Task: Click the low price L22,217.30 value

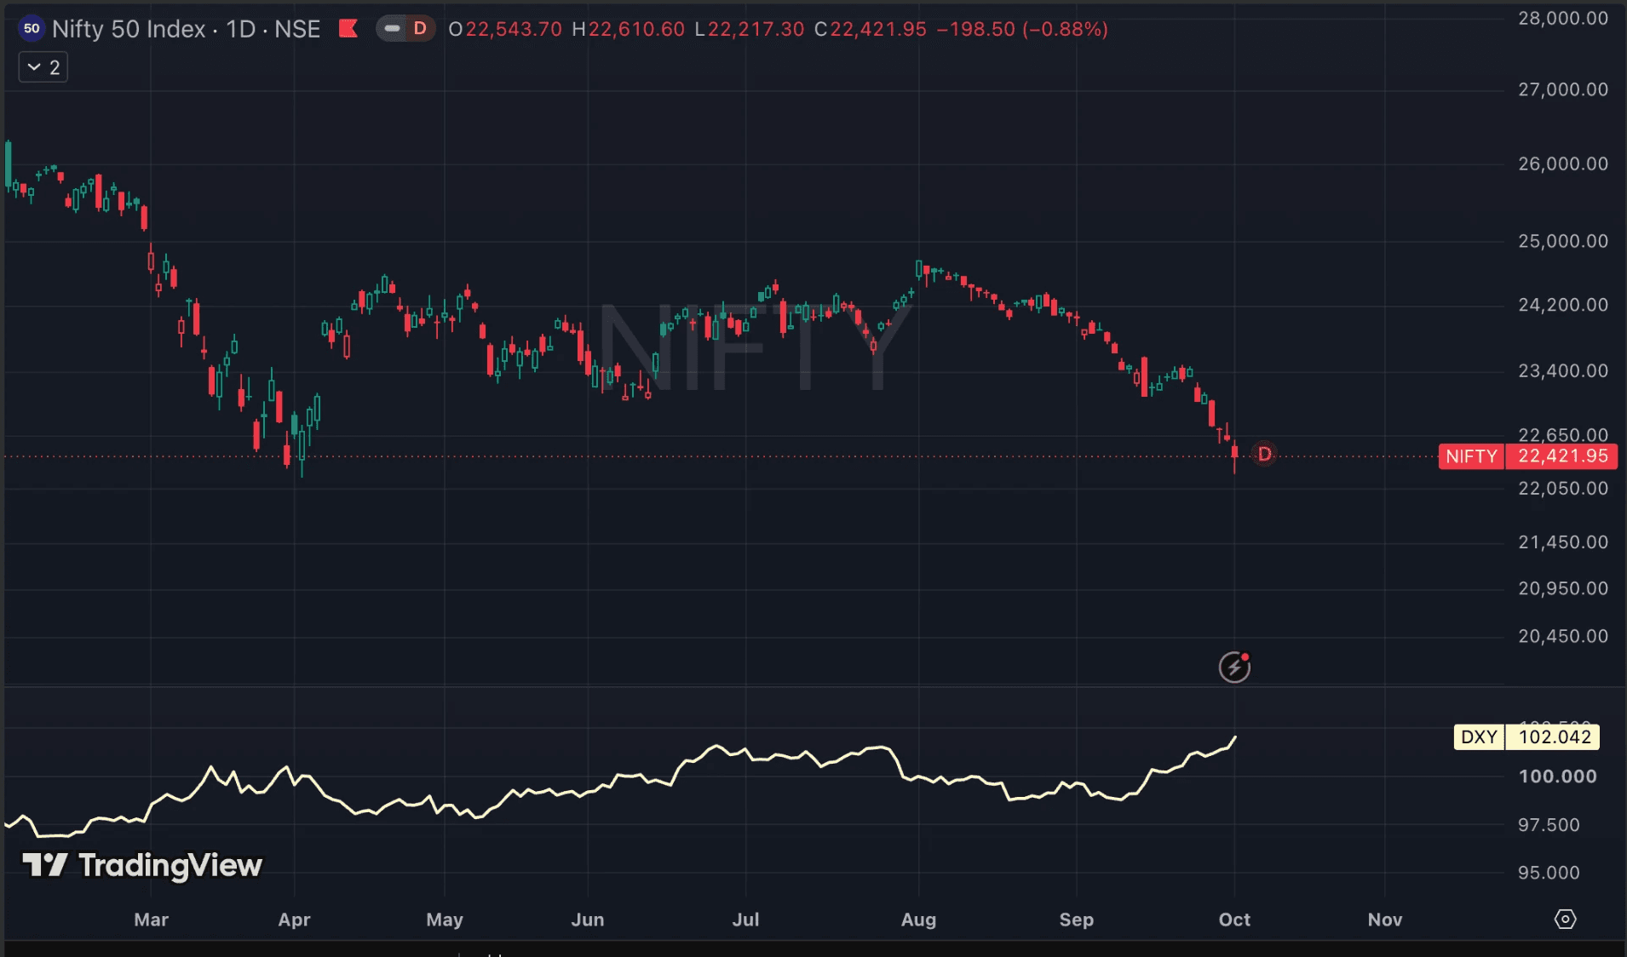Action: click(x=749, y=29)
